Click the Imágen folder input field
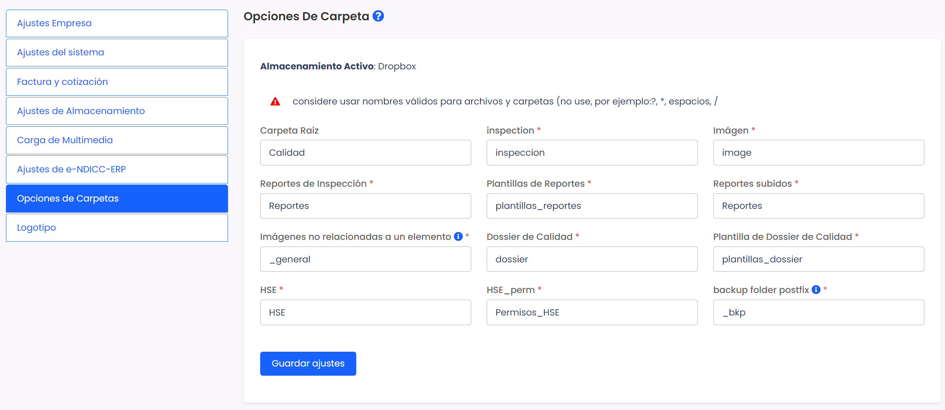 coord(818,152)
